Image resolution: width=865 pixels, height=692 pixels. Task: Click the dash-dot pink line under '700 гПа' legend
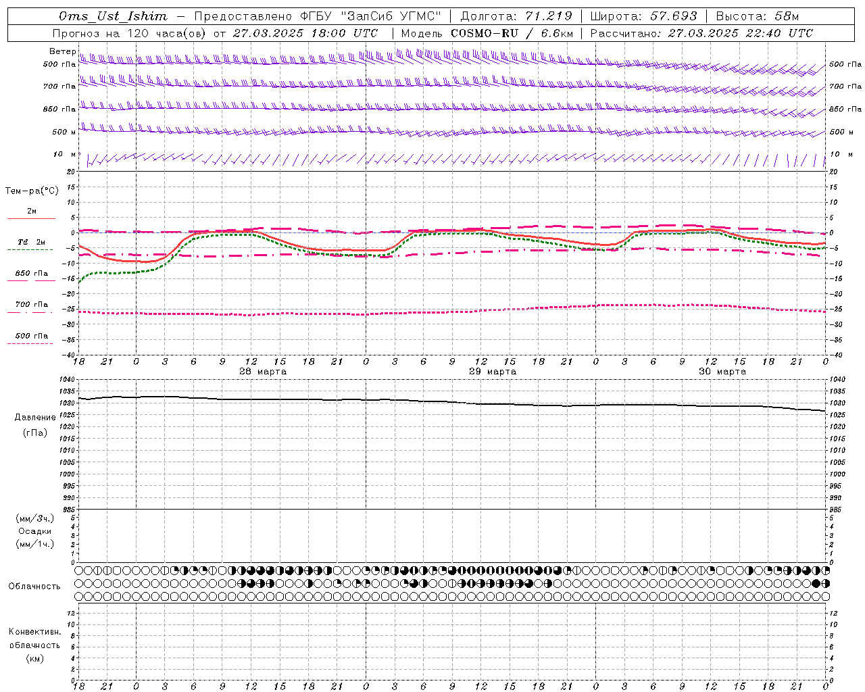tap(30, 312)
